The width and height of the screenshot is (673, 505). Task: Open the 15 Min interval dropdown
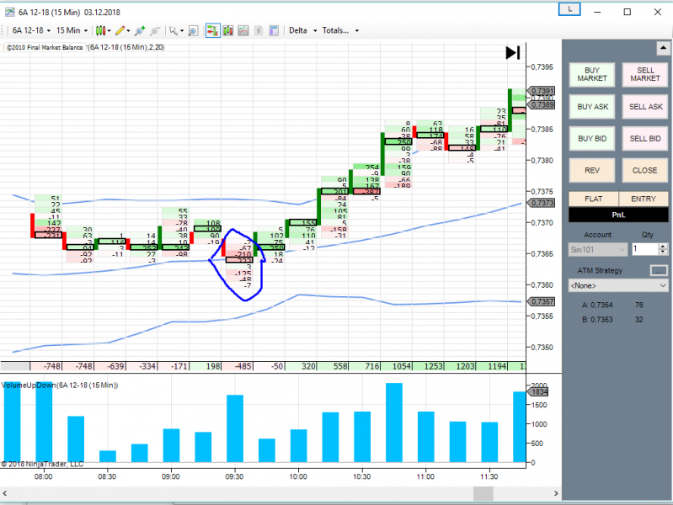tap(72, 30)
